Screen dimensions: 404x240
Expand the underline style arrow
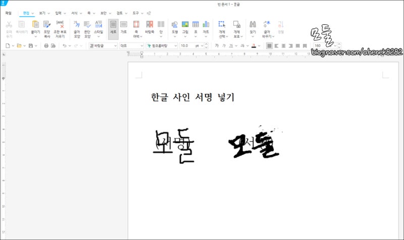click(x=236, y=46)
